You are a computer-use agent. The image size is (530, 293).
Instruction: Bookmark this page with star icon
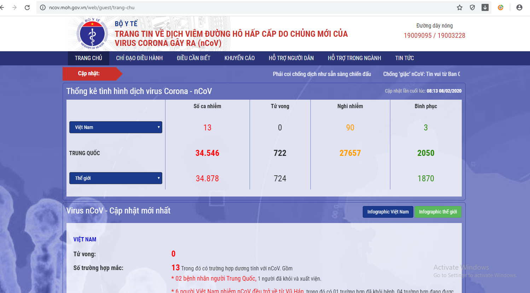point(460,7)
